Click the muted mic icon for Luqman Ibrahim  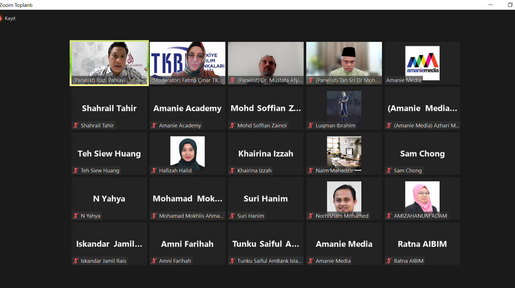pos(311,125)
